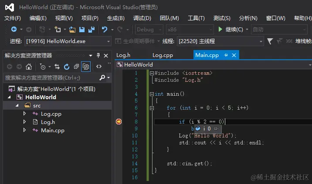Click the thread filter funnel icon
312x184 pixels.
tap(270, 41)
